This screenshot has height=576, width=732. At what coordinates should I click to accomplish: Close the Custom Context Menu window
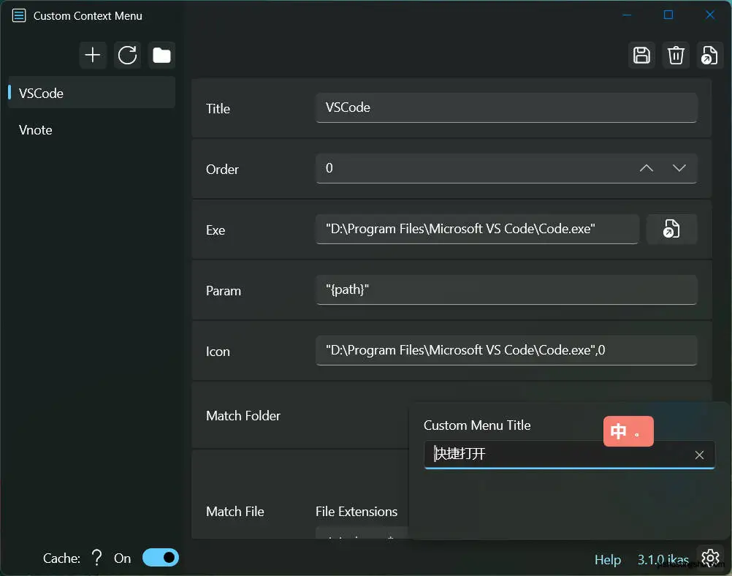[709, 15]
